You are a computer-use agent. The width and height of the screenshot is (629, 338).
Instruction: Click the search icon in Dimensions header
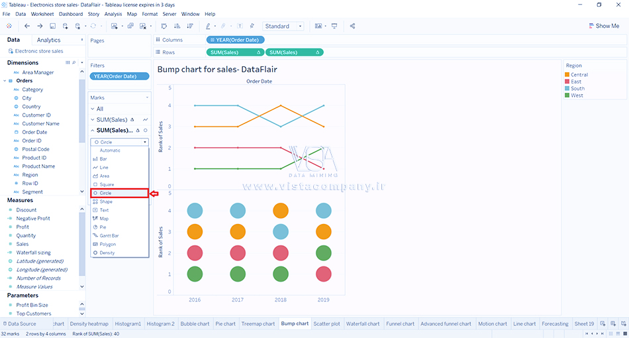[x=73, y=63]
